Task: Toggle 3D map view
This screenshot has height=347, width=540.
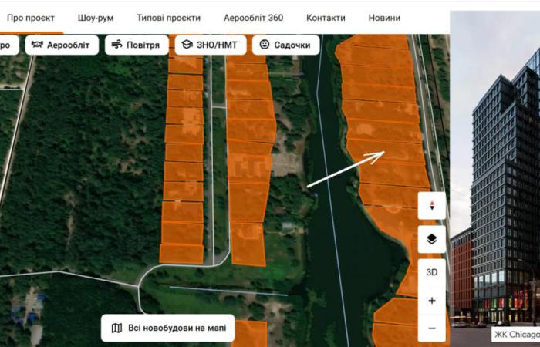Action: (x=431, y=272)
